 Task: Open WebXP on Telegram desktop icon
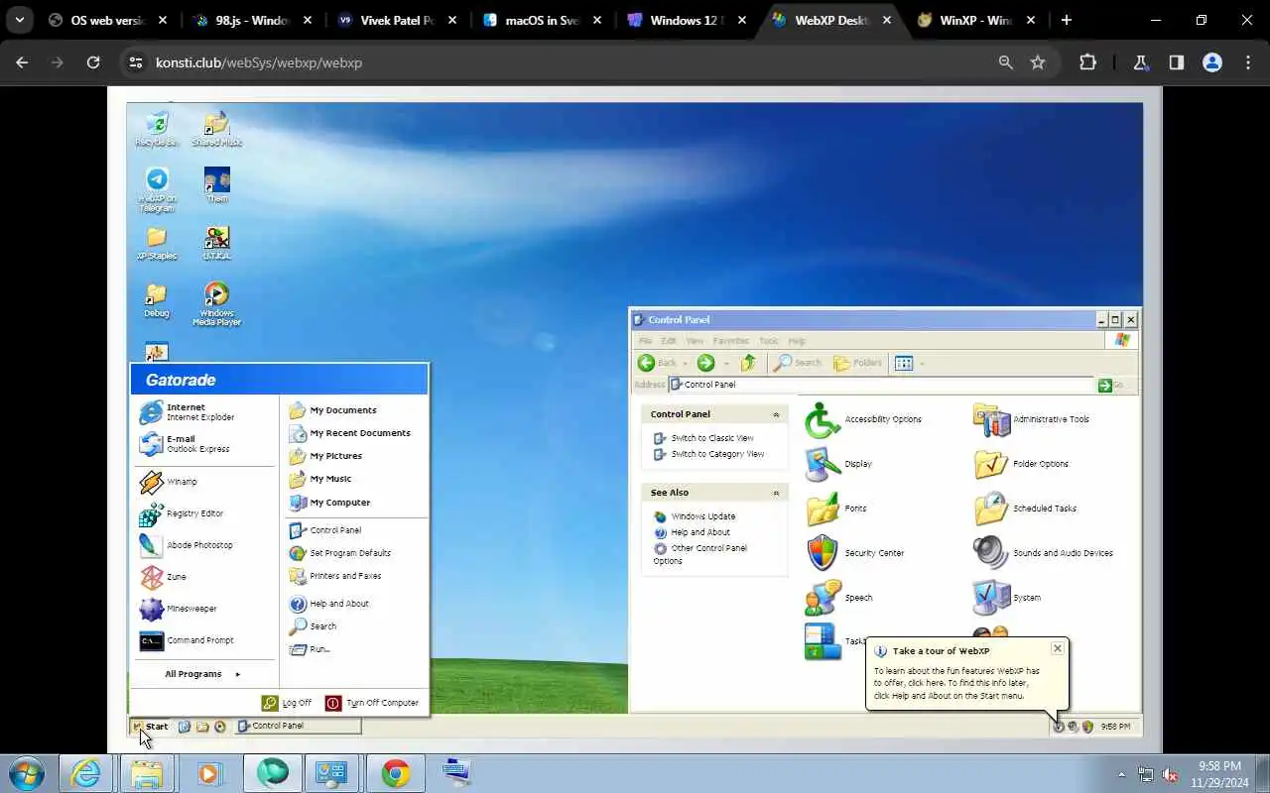(x=157, y=189)
